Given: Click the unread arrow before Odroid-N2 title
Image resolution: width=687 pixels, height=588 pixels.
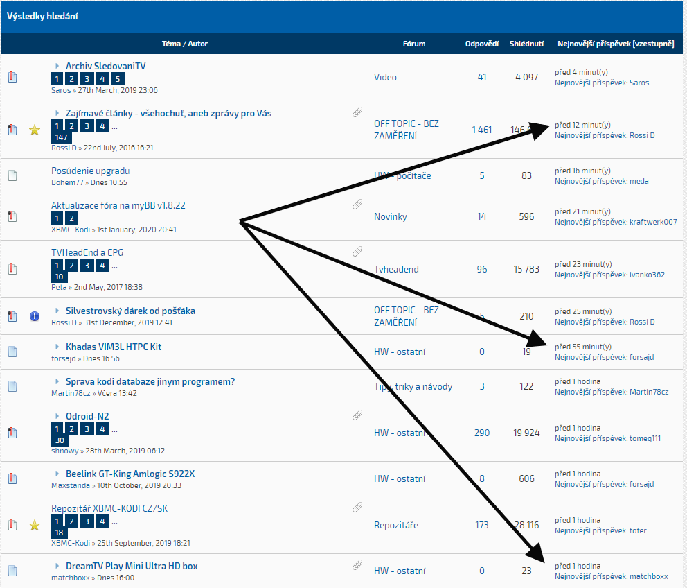Looking at the screenshot, I should pyautogui.click(x=57, y=416).
